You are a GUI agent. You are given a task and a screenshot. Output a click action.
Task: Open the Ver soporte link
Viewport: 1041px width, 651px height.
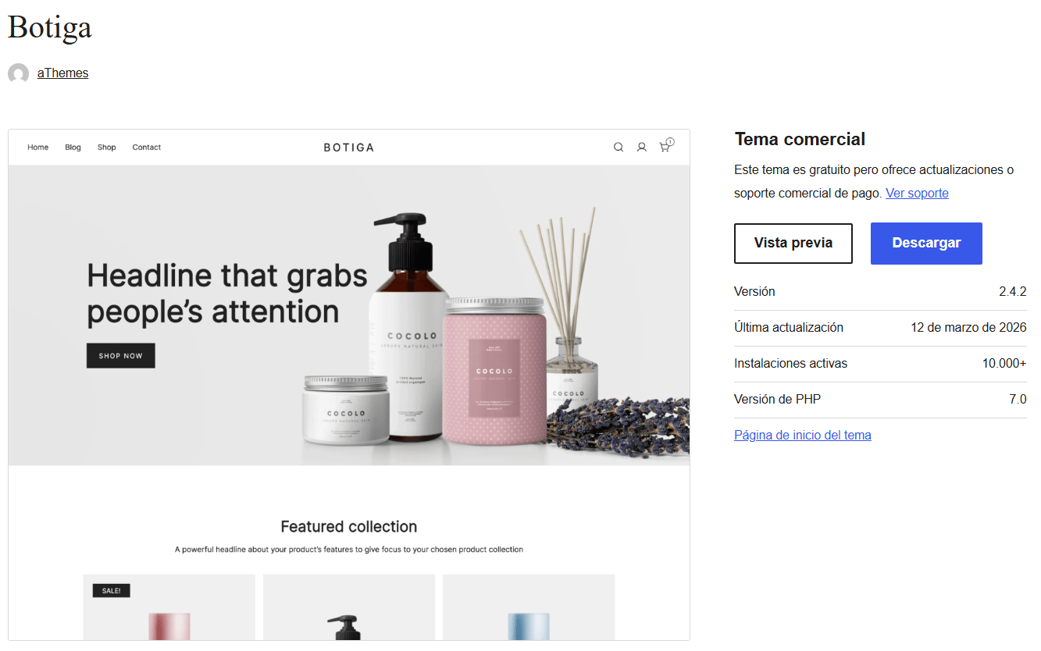917,193
